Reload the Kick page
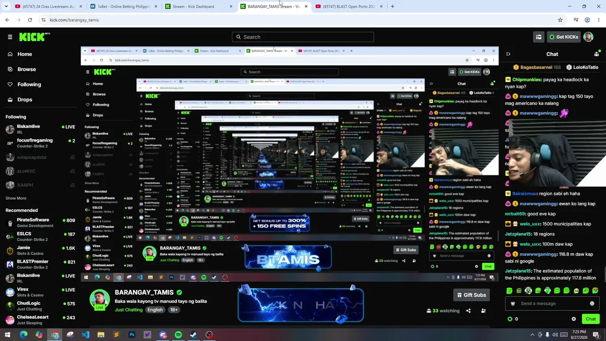The width and height of the screenshot is (606, 341). click(x=30, y=20)
